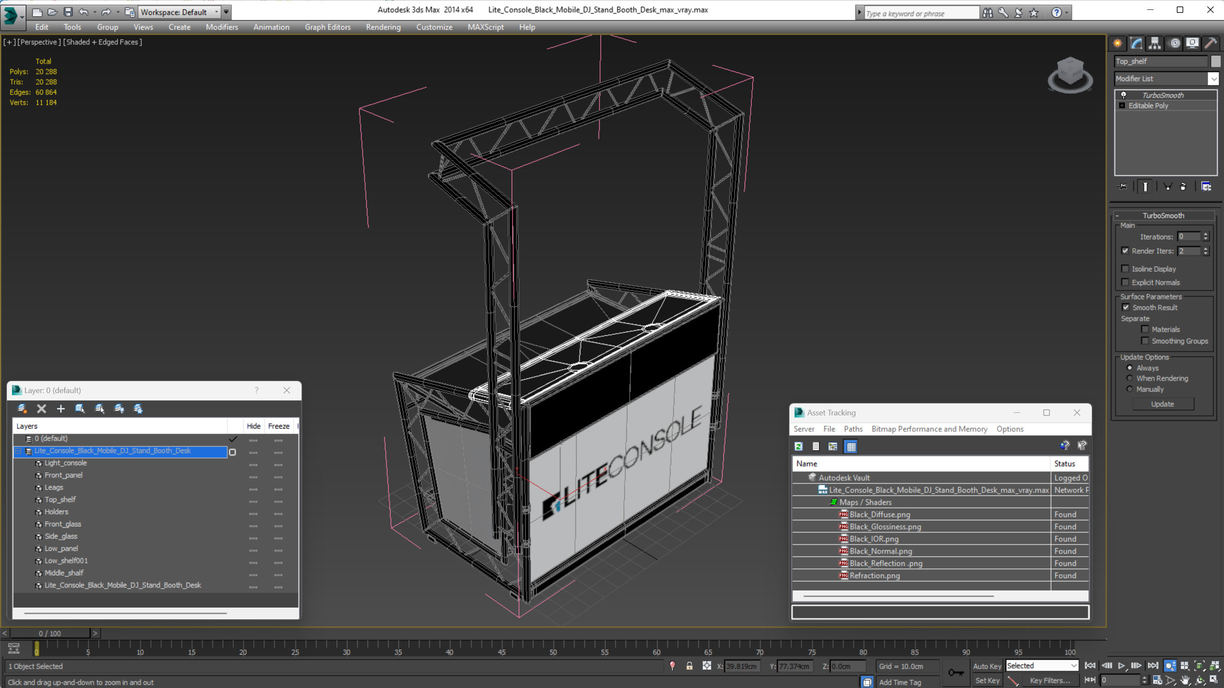1224x688 pixels.
Task: Expand the Editable Poly plus icon
Action: (1122, 105)
